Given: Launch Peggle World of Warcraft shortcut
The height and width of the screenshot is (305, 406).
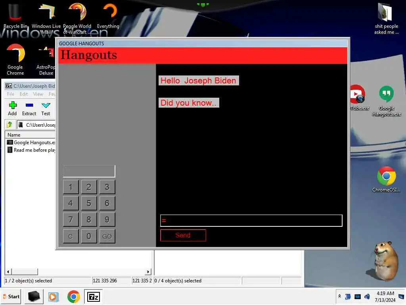Looking at the screenshot, I should coord(77,18).
